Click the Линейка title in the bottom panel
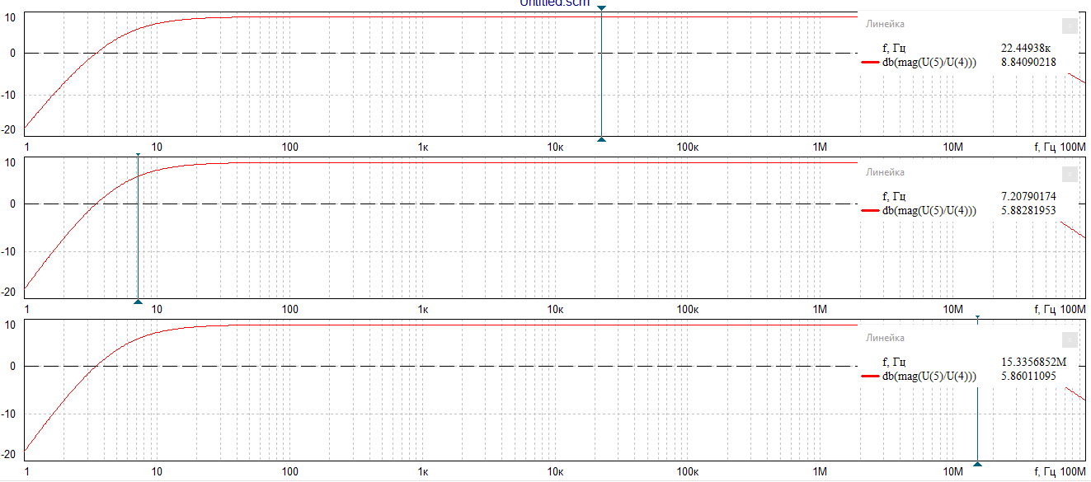The width and height of the screenshot is (1091, 482). click(x=885, y=339)
